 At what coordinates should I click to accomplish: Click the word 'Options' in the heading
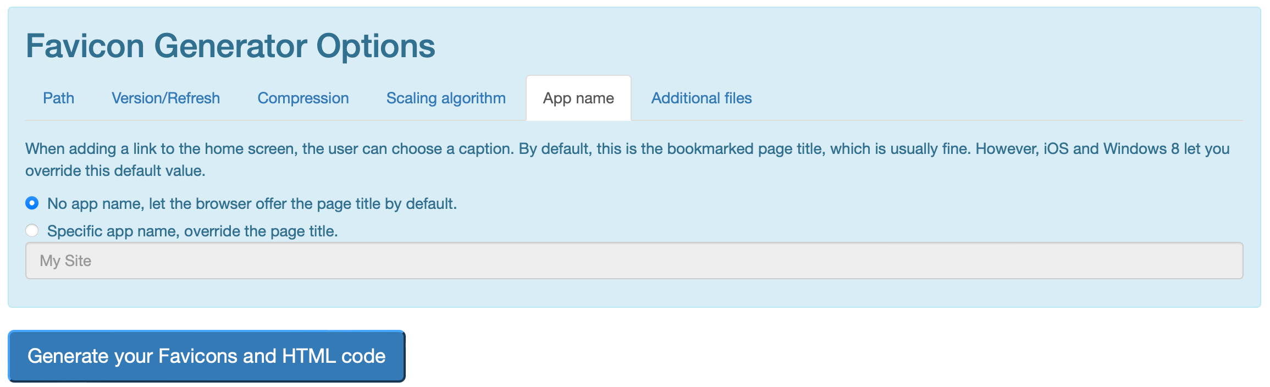376,47
